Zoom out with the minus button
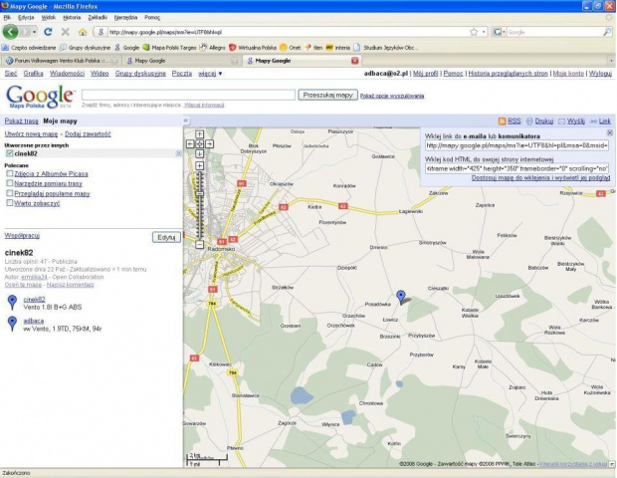The height and width of the screenshot is (478, 617). [x=199, y=245]
